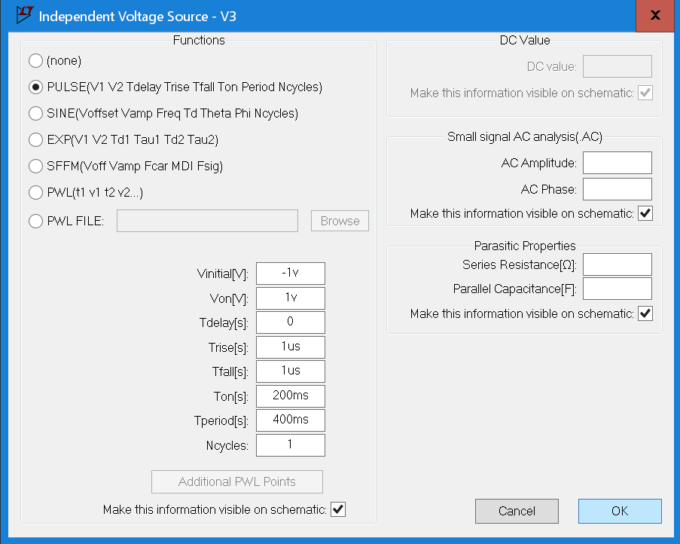The width and height of the screenshot is (680, 544).
Task: Choose the EXP function option
Action: 35,140
